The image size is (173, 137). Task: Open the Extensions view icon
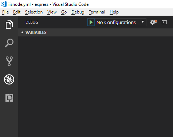[9, 98]
